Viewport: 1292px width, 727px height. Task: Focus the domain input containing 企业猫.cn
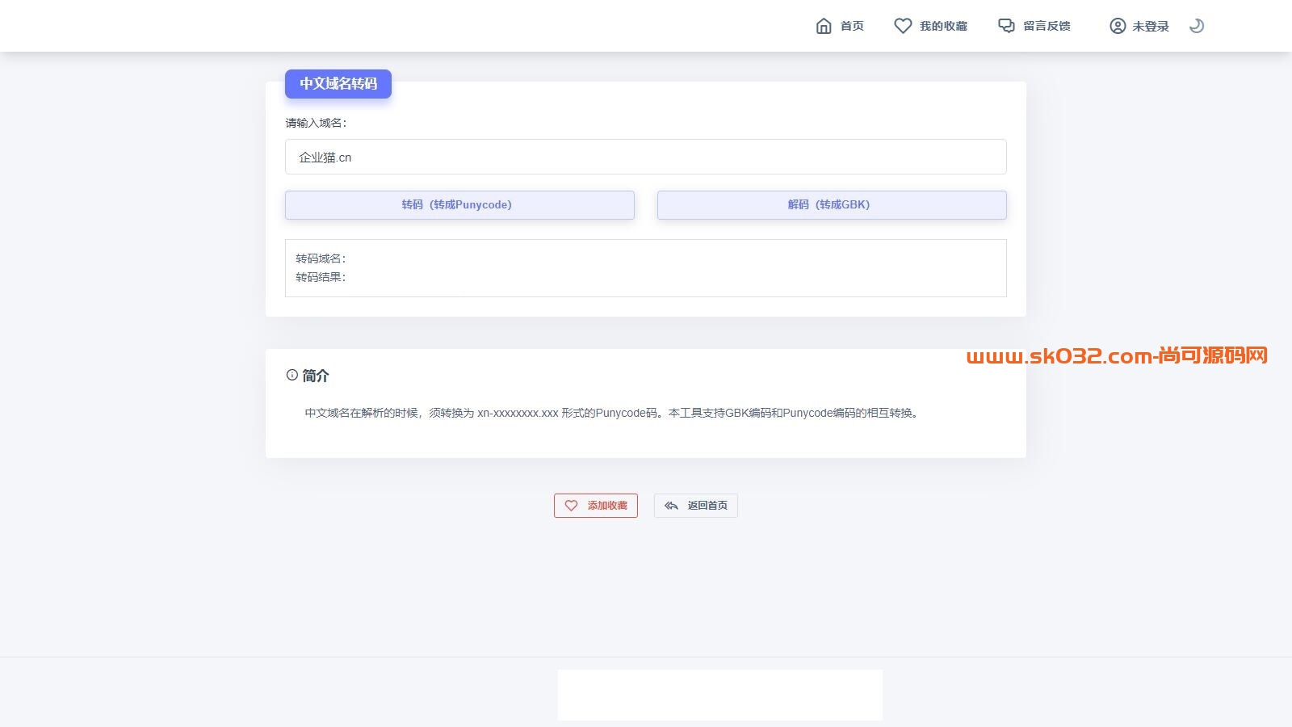click(x=645, y=157)
